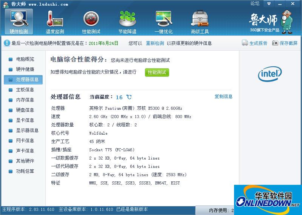Click the 复制信息 copy info link
Image resolution: width=302 pixels, height=215 pixels.
click(x=223, y=97)
